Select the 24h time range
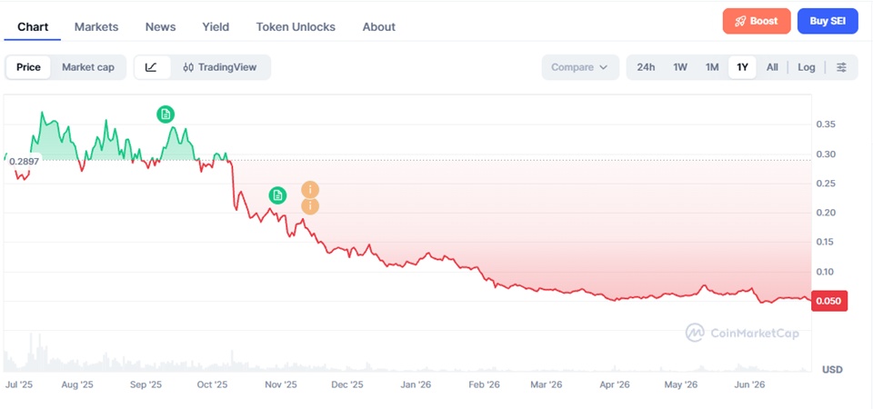The width and height of the screenshot is (873, 409). click(646, 67)
